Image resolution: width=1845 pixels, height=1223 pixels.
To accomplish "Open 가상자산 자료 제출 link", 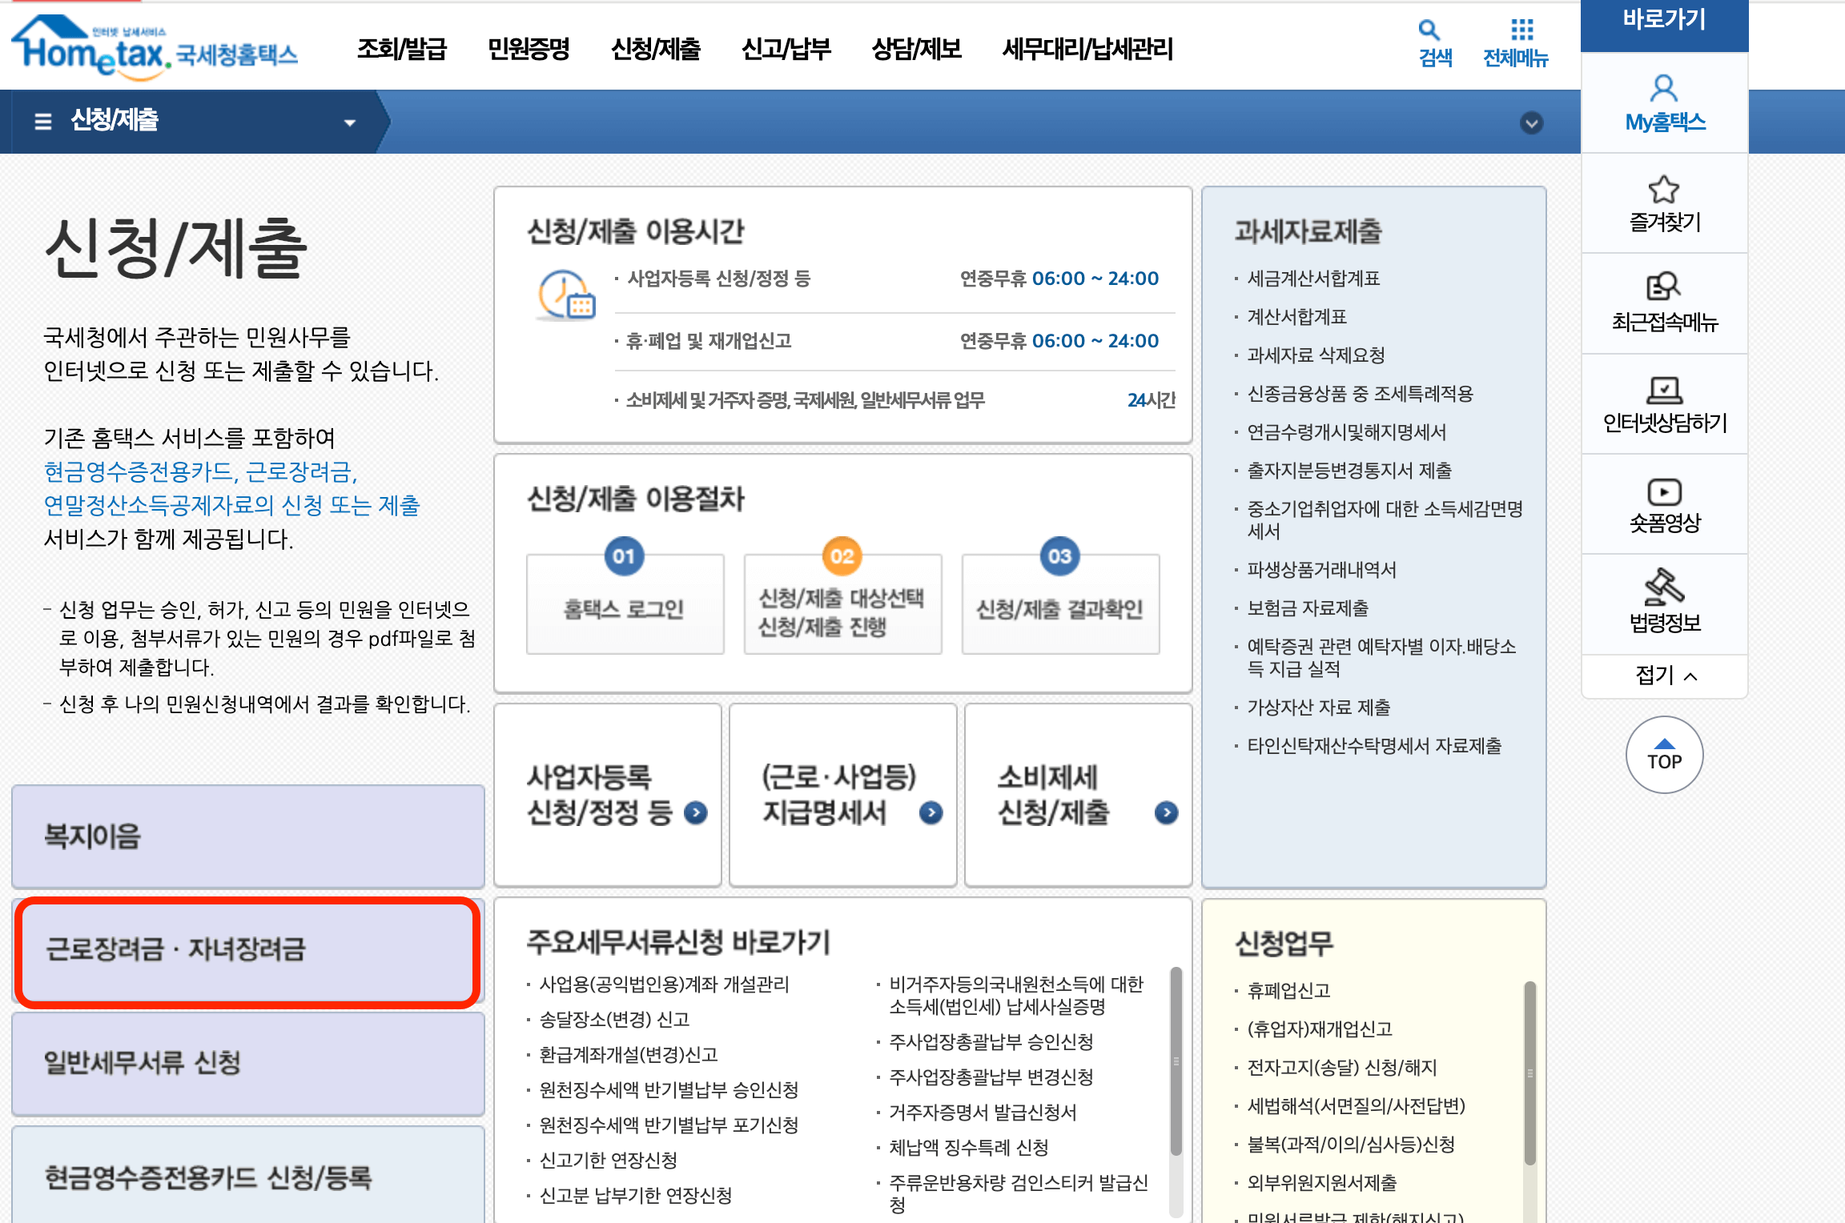I will [1318, 708].
